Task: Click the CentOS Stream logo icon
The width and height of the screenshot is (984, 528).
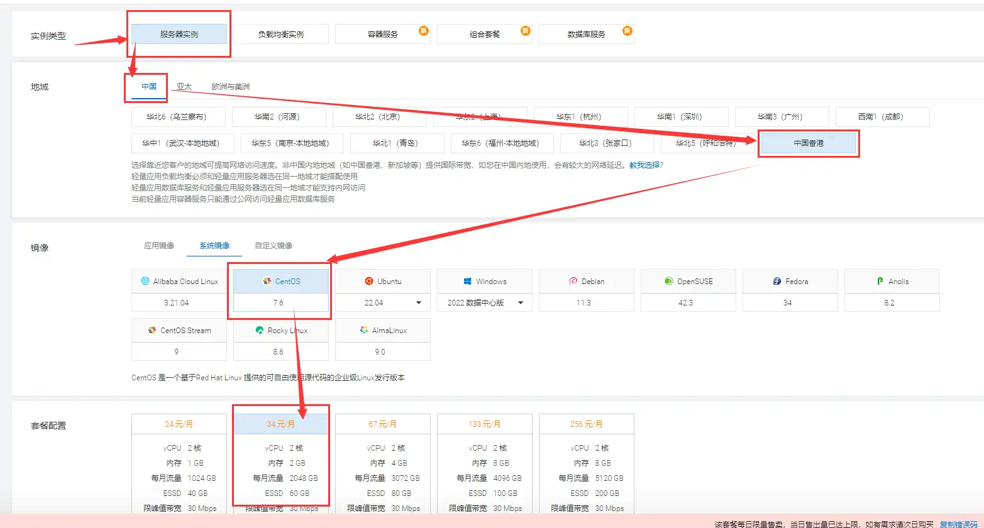Action: (x=152, y=330)
